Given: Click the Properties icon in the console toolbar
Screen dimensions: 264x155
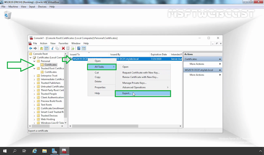Looking at the screenshot, I should click(68, 48).
